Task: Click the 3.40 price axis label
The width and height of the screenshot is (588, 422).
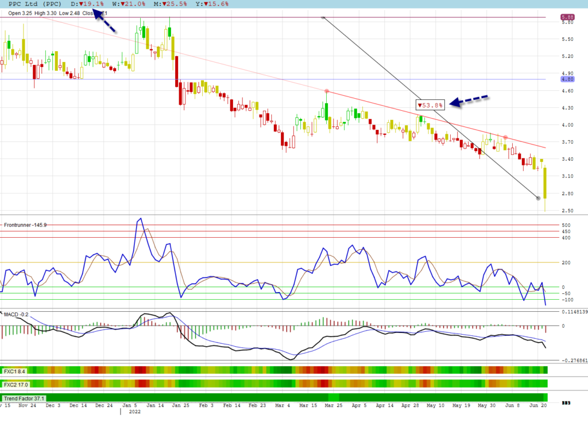Action: point(567,159)
